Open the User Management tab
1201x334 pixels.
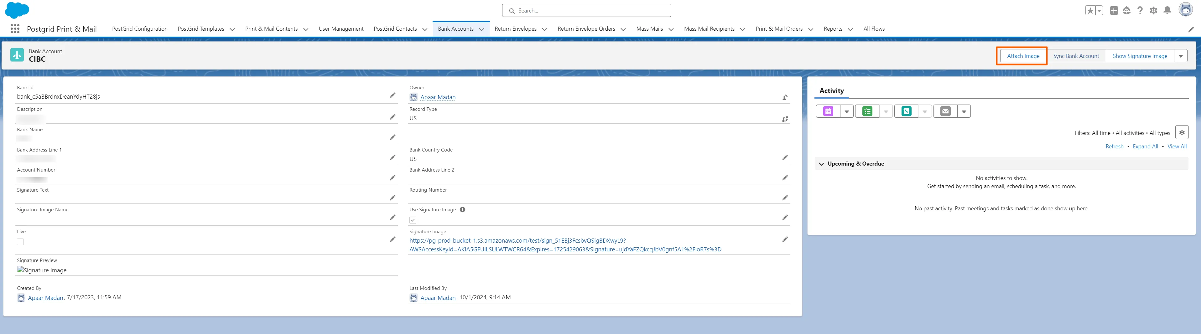(341, 29)
